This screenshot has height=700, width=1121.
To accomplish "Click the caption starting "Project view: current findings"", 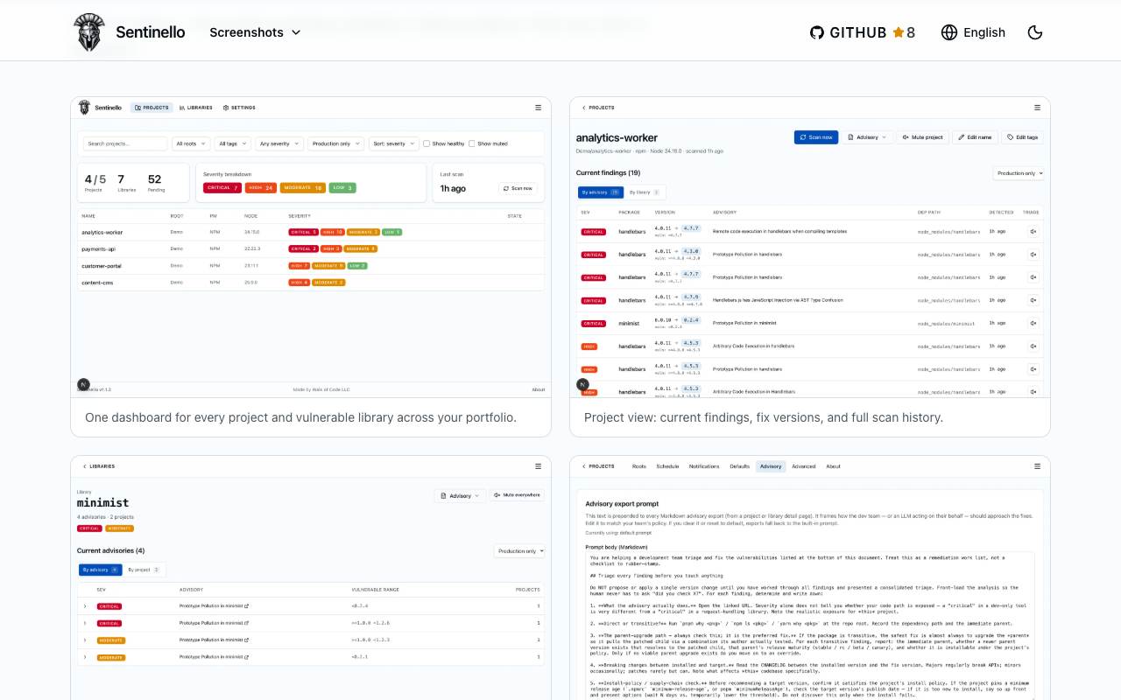I will pyautogui.click(x=764, y=417).
